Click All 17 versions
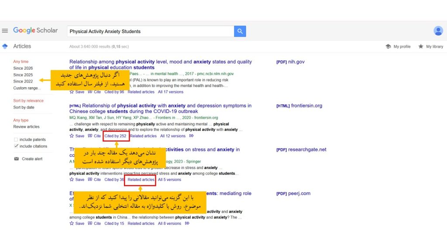 [x=171, y=92]
